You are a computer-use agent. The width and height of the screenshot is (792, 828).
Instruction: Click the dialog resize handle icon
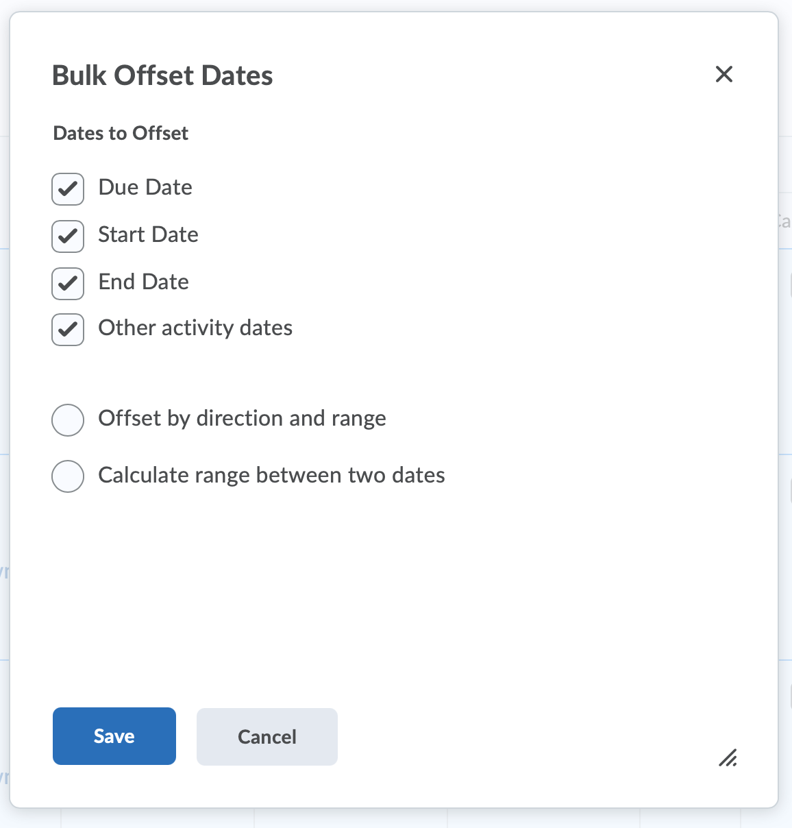pyautogui.click(x=728, y=757)
